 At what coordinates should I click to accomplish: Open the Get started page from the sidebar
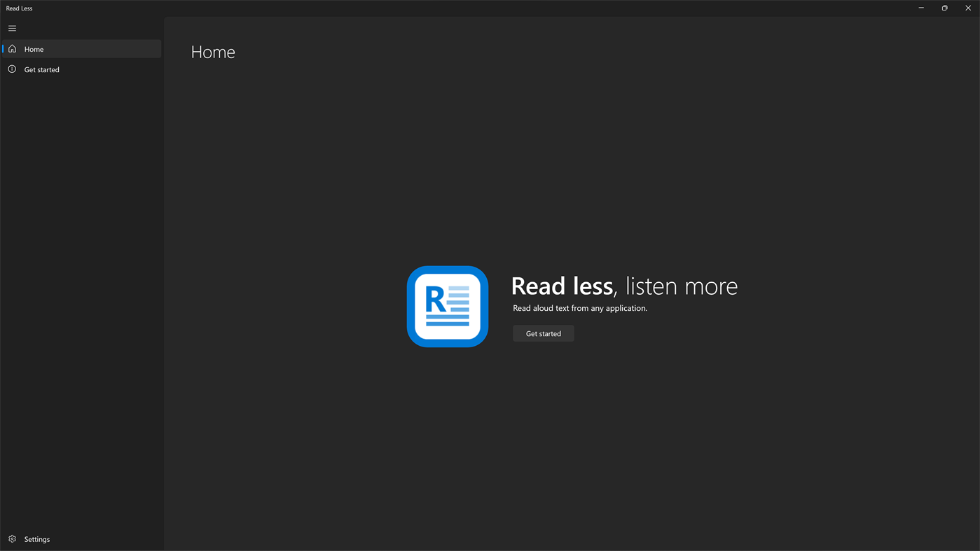[41, 68]
